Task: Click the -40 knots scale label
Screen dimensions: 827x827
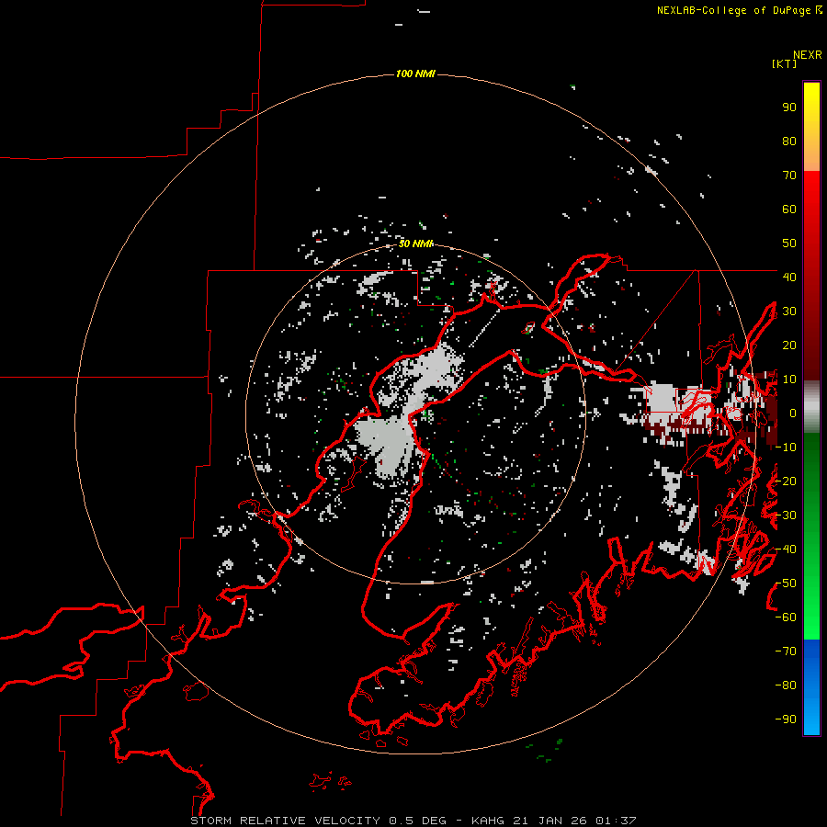Action: pyautogui.click(x=786, y=549)
